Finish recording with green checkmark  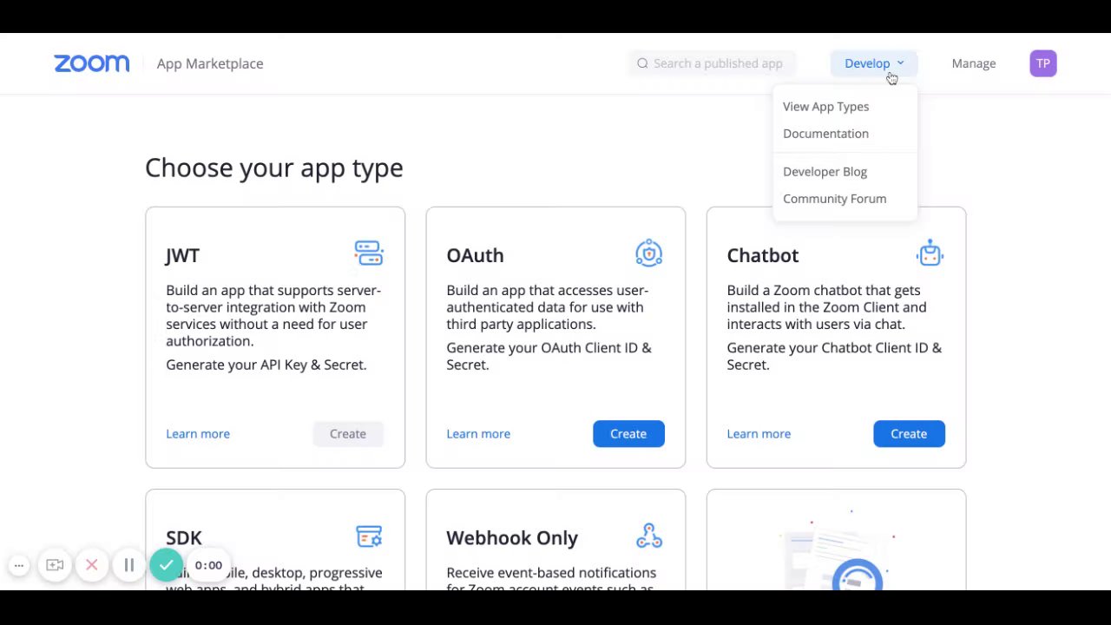coord(166,565)
